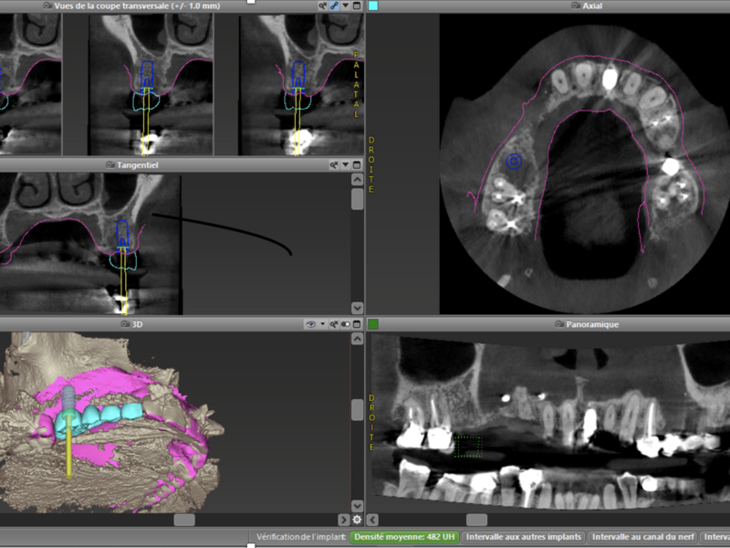Step down with the Tangentiel scrollbar down arrow
730x548 pixels.
(x=357, y=308)
